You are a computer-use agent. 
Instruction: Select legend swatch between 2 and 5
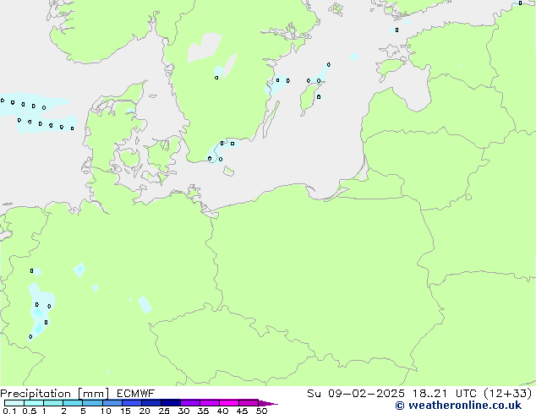73,403
